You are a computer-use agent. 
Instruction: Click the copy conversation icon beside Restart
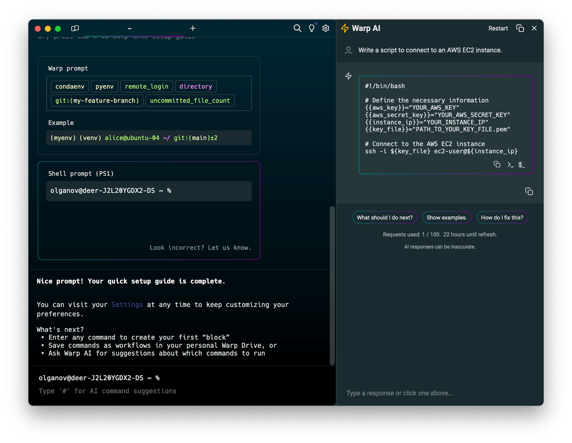pos(520,28)
